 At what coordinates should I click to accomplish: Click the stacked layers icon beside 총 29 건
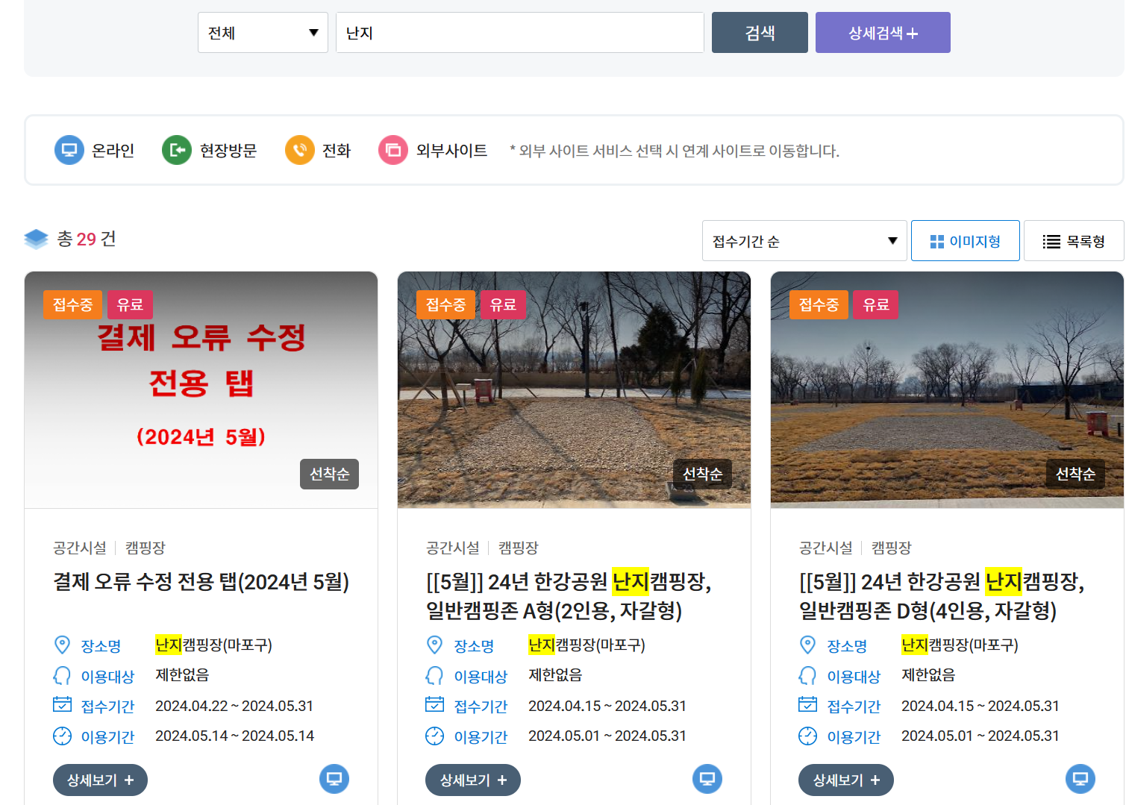(36, 239)
